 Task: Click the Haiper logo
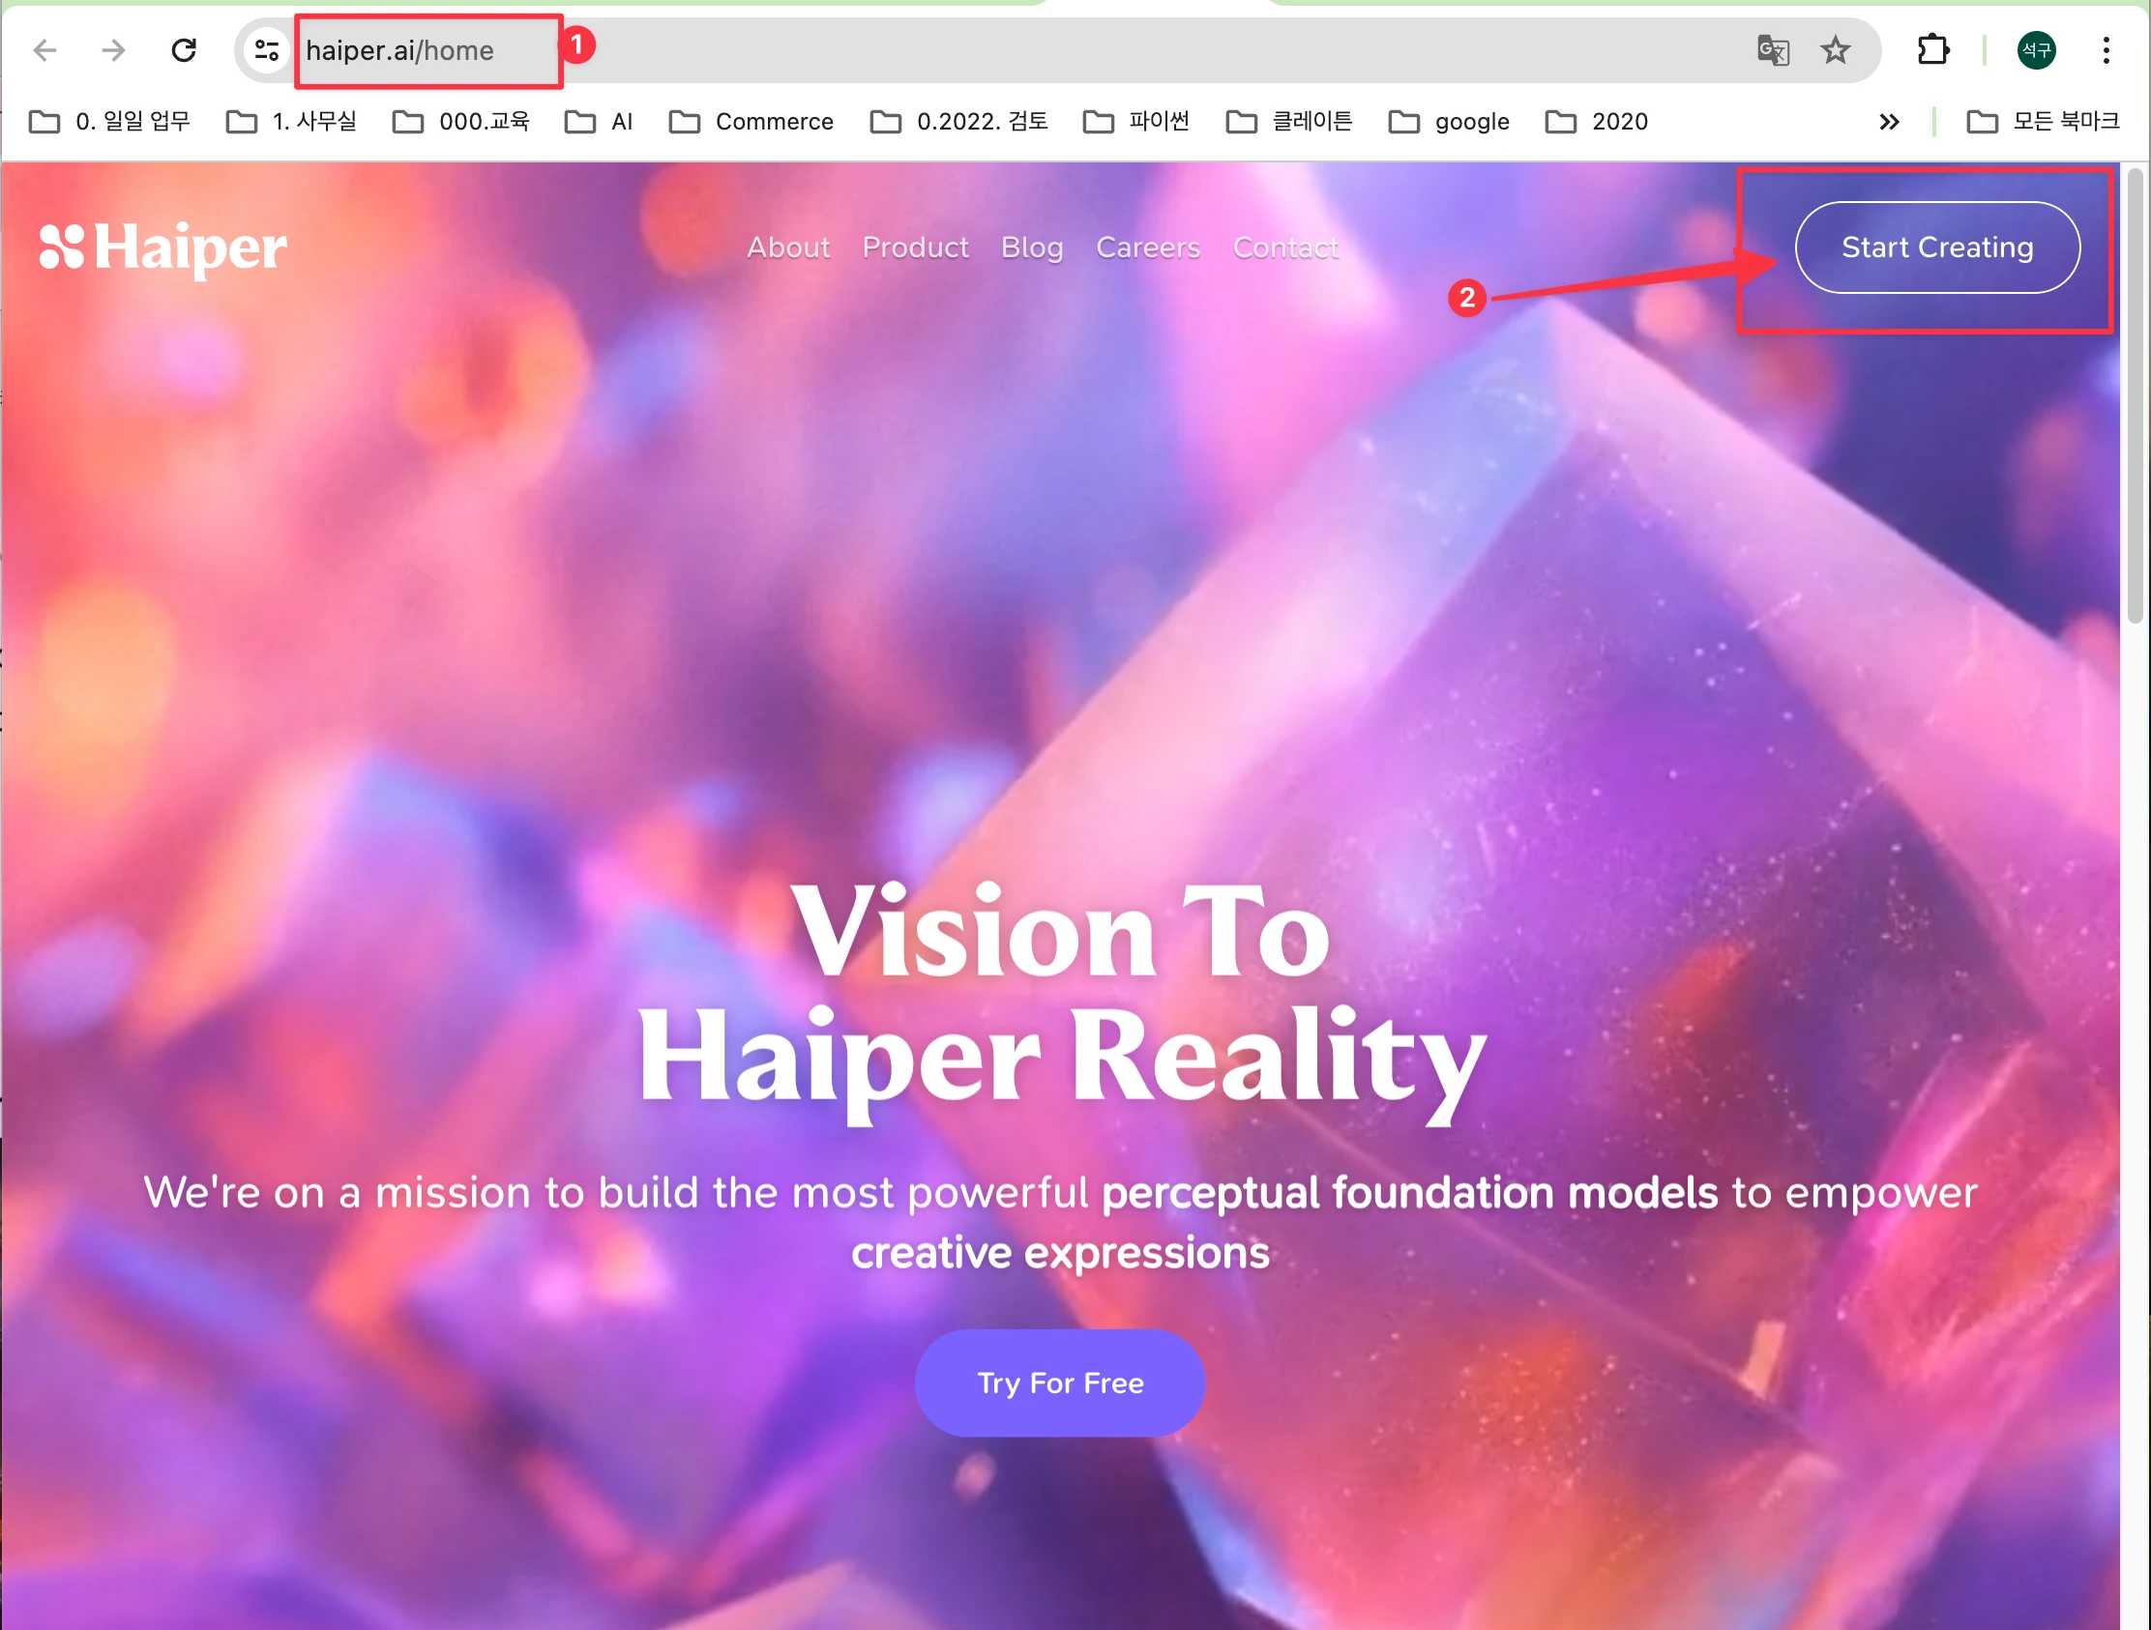(163, 247)
